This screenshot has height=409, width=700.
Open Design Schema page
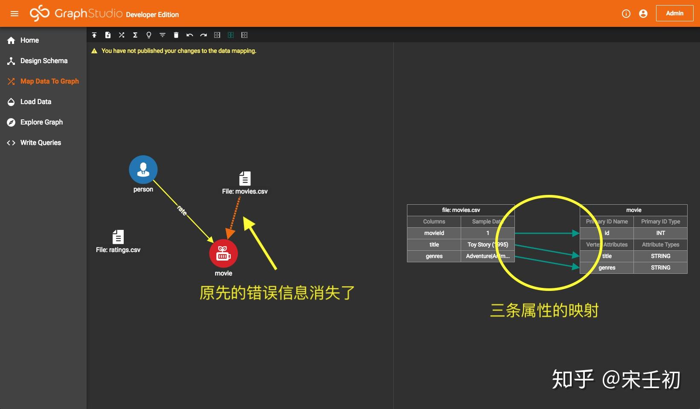[x=43, y=61]
